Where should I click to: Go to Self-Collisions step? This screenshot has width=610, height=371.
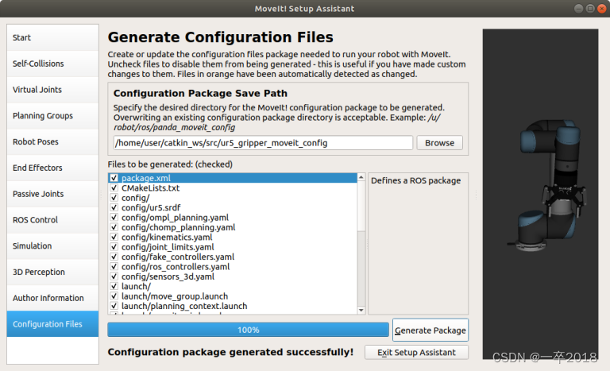tap(52, 64)
